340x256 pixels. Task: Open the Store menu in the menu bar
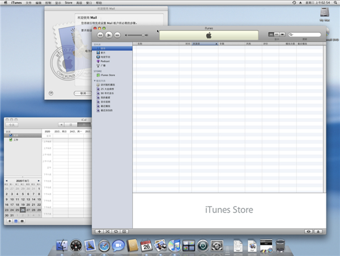[x=68, y=3]
